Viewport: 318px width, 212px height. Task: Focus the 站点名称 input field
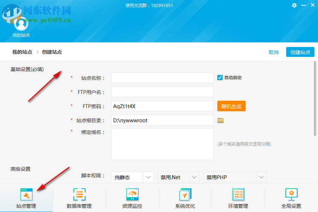(163, 78)
